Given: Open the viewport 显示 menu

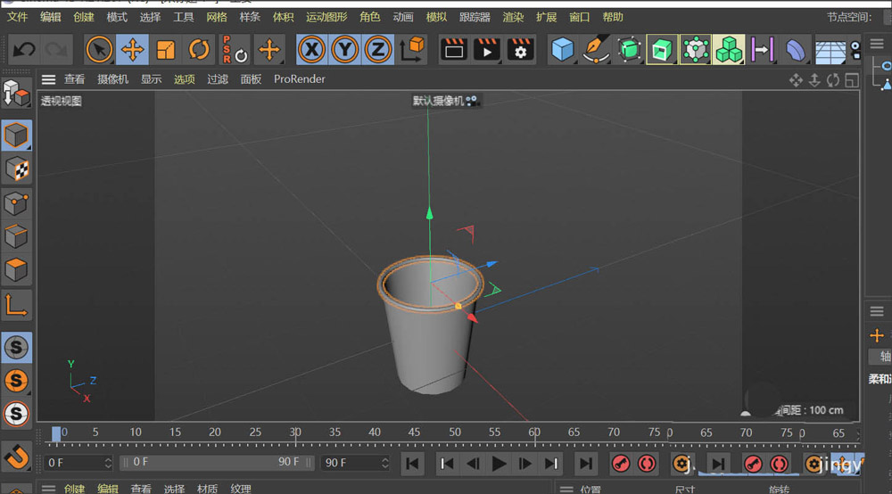Looking at the screenshot, I should [152, 79].
